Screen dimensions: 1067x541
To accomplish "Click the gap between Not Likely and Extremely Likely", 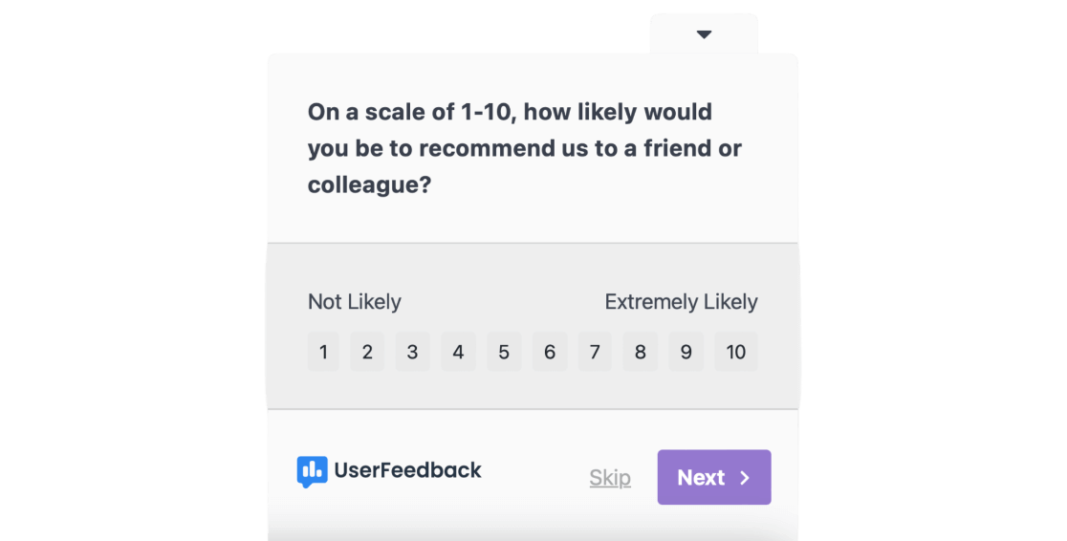I will [x=503, y=302].
